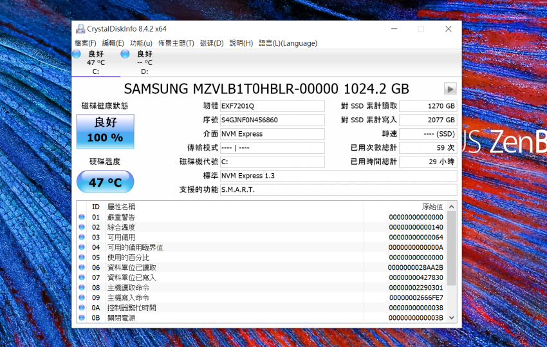
Task: Click the raw value 0000000028AA2B
Action: click(x=416, y=267)
